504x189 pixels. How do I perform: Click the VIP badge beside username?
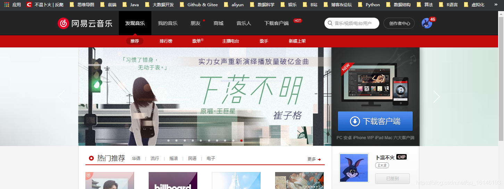(x=402, y=157)
